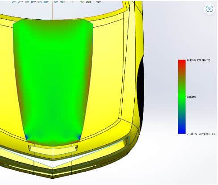Click the red top of color legend
218x185 pixels.
click(x=182, y=63)
